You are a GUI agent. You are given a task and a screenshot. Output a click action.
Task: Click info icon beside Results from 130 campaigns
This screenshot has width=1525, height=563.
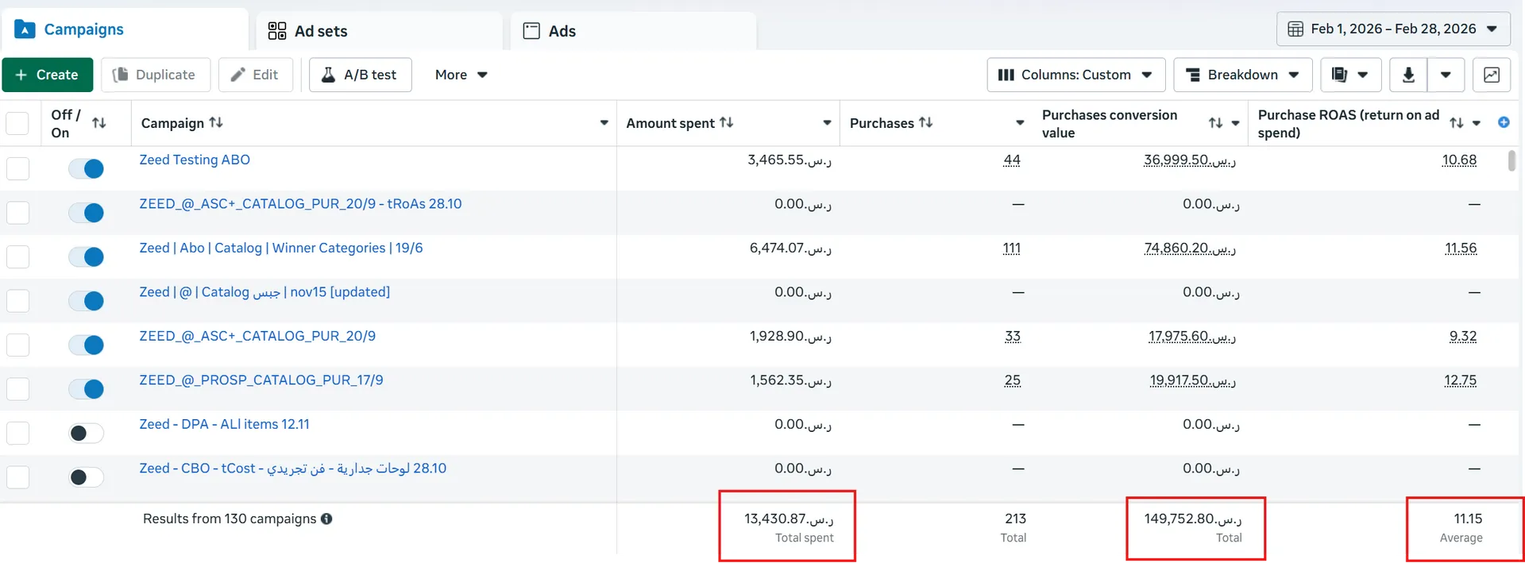coord(326,519)
